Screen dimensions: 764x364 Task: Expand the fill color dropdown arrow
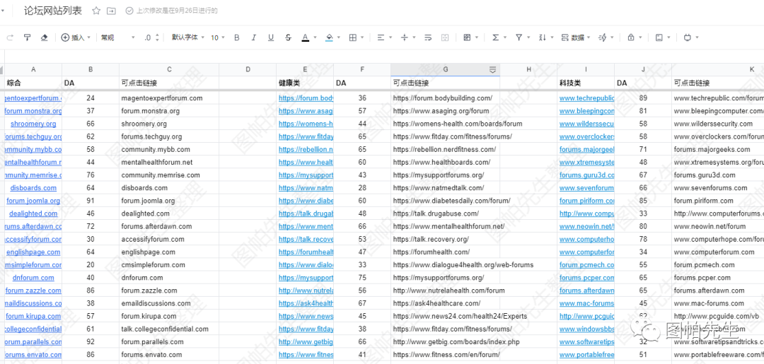tap(339, 37)
